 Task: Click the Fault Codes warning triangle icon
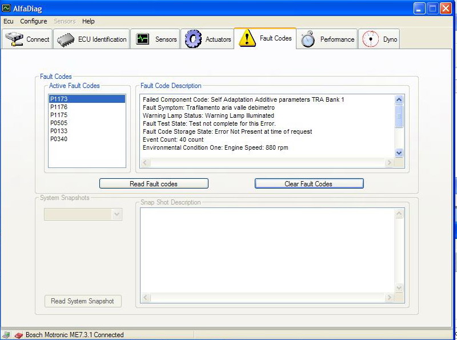coord(247,38)
